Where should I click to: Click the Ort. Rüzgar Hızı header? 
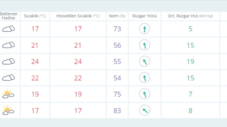(190, 16)
